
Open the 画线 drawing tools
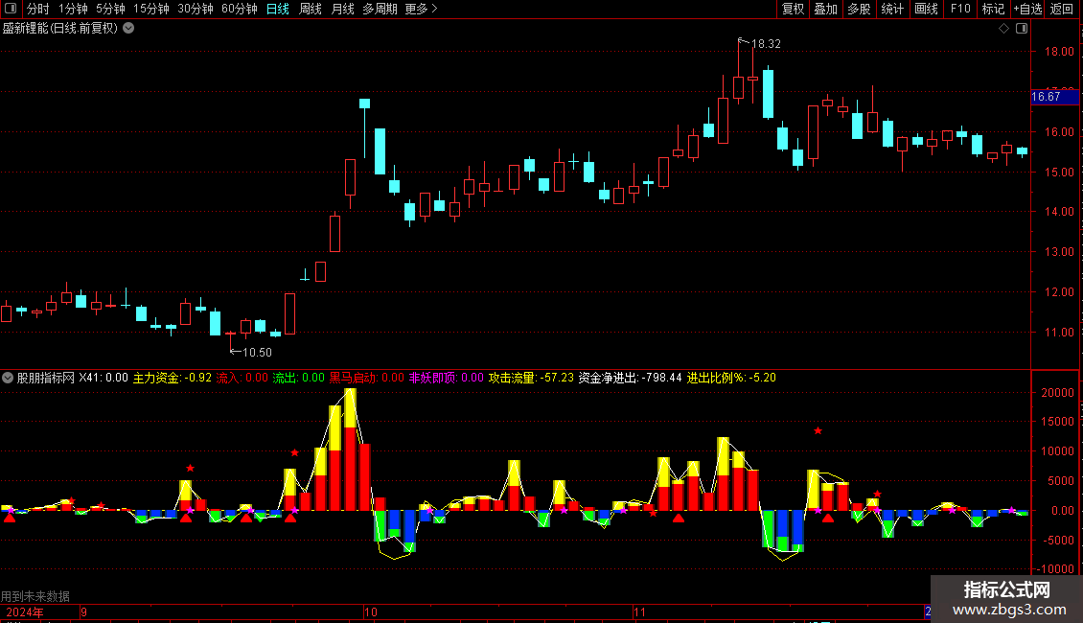(926, 9)
